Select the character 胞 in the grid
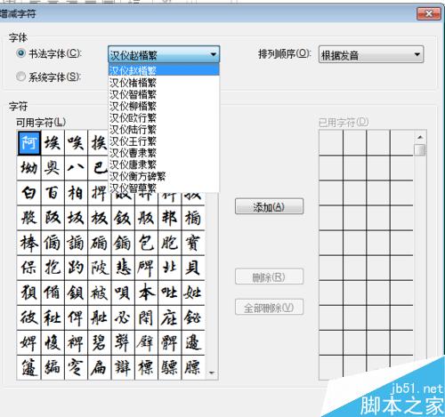Viewport: 445px width, 417px height. coord(169,243)
